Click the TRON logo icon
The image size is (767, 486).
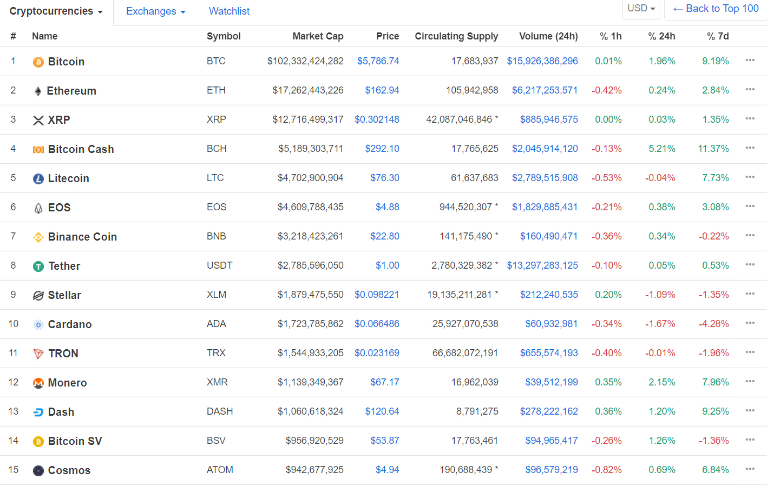click(x=38, y=354)
